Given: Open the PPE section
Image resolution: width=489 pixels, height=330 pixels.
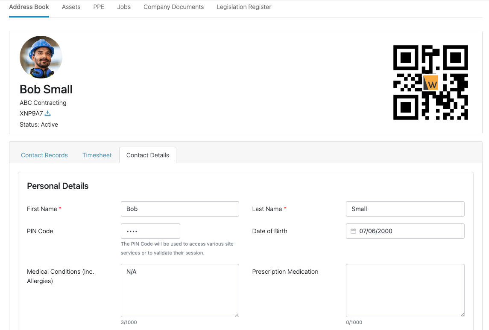Looking at the screenshot, I should [x=99, y=7].
